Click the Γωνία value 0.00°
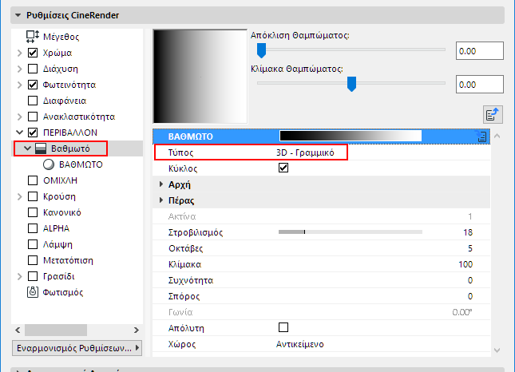515x372 pixels. [462, 312]
